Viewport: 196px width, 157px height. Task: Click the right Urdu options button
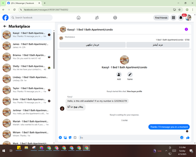(x=158, y=45)
